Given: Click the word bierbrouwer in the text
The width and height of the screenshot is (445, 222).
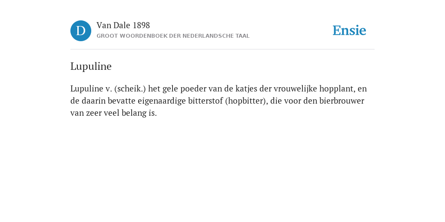Looking at the screenshot, I should [x=342, y=101].
